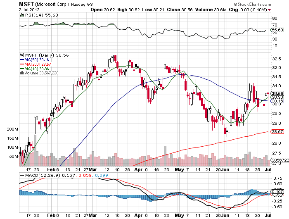Click the 32.5 price axis label
Screen dimensions: 289x219
[277, 59]
